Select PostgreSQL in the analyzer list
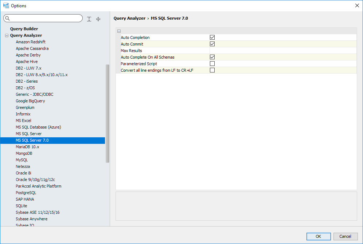This screenshot has height=244, width=363. pos(26,193)
